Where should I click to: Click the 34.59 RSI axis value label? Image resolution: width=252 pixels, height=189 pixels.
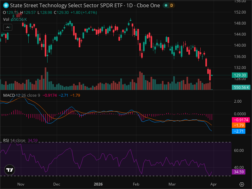coord(239,172)
